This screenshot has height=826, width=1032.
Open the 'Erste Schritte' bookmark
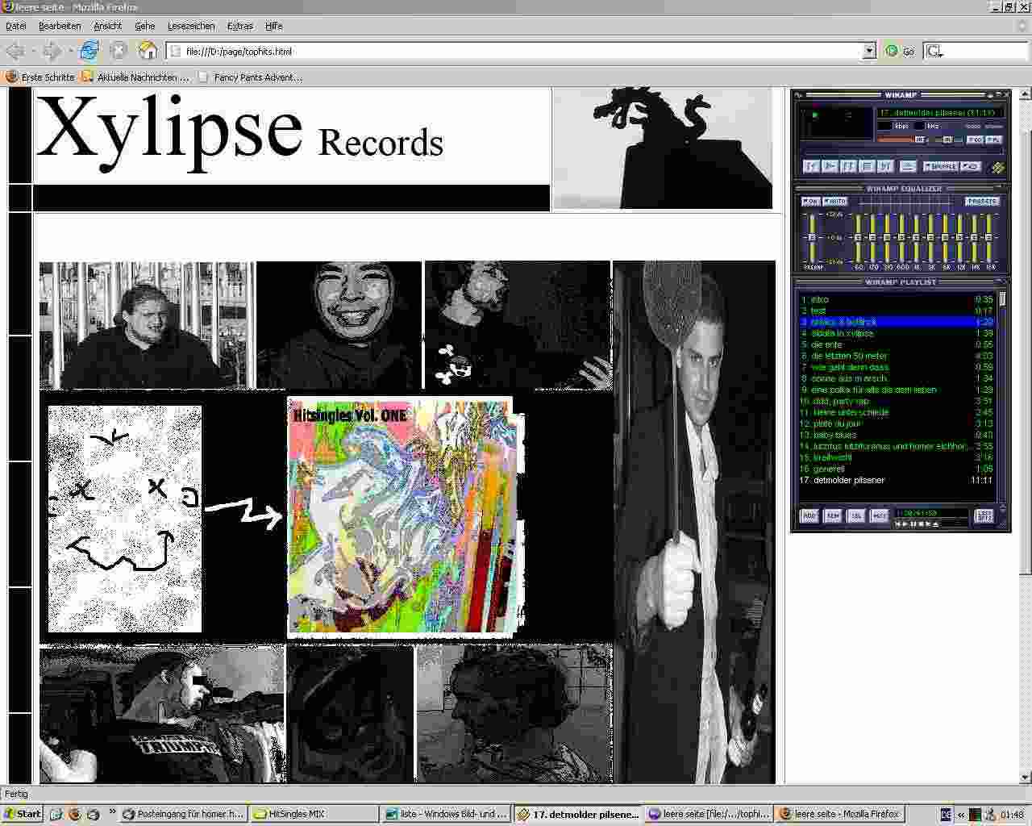coord(40,77)
